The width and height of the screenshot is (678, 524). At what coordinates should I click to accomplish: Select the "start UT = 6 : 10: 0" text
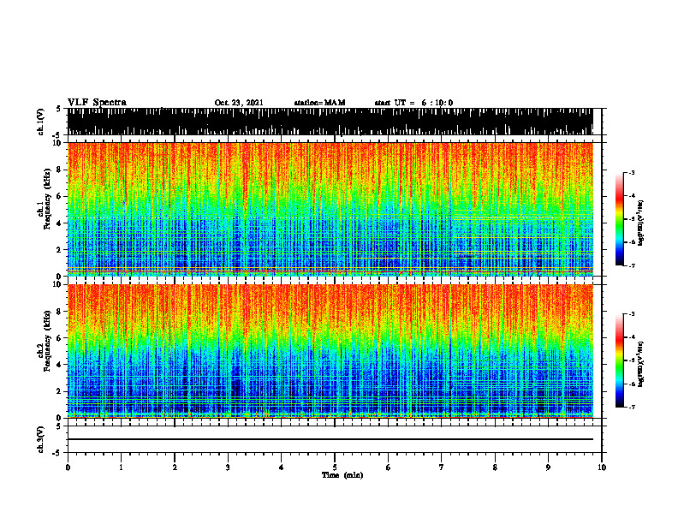(413, 103)
